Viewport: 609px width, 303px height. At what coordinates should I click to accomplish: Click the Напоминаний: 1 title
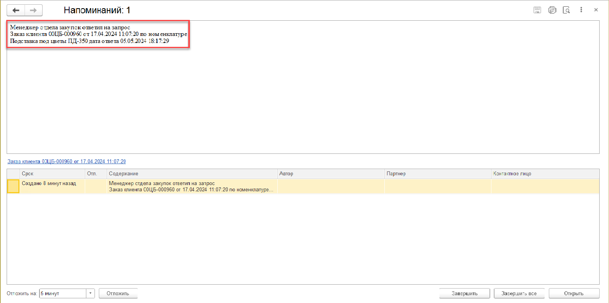[x=97, y=10]
